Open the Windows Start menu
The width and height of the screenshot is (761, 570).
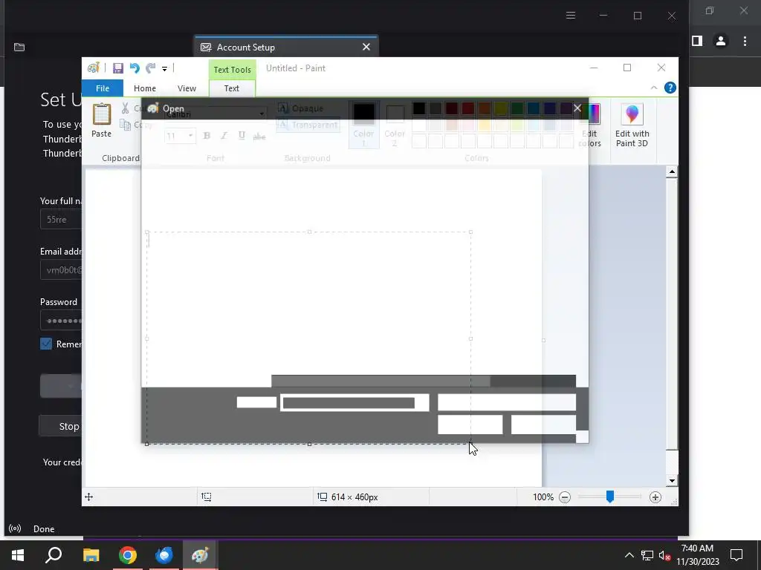coord(18,555)
